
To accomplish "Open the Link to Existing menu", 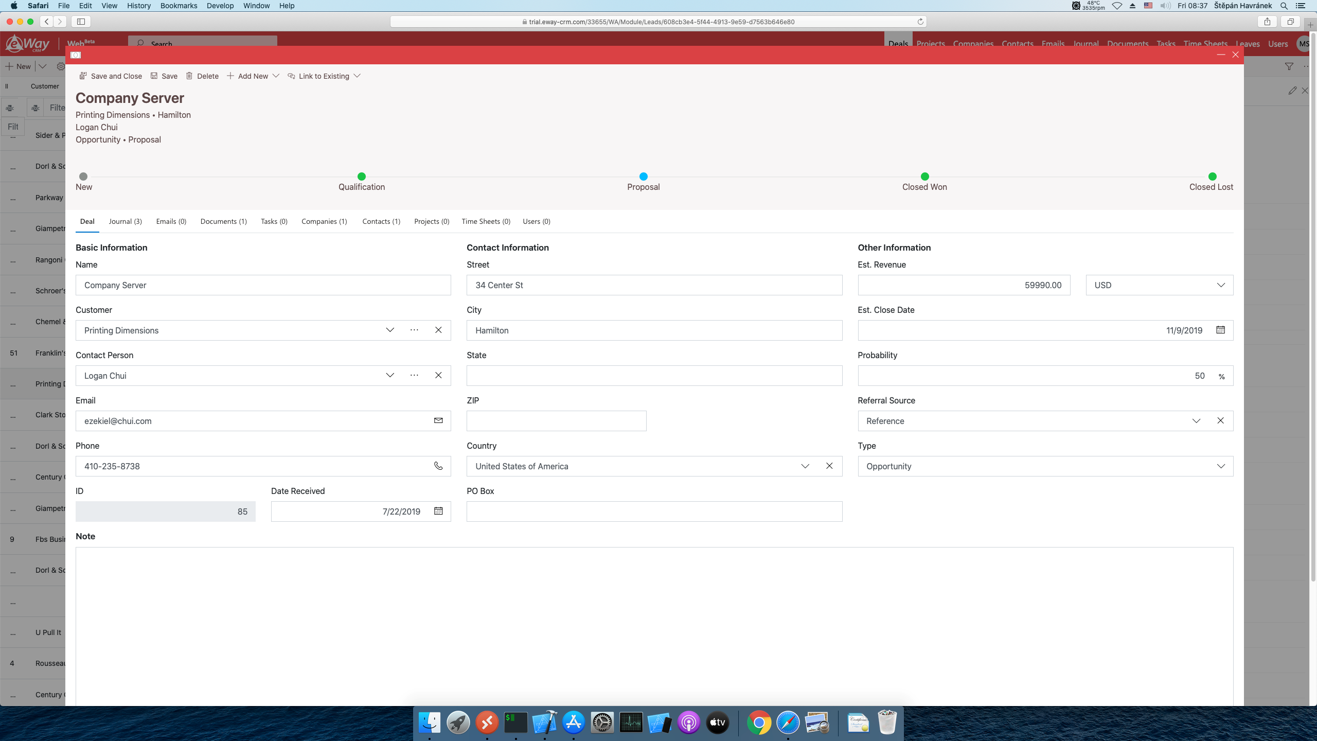I will pos(324,76).
